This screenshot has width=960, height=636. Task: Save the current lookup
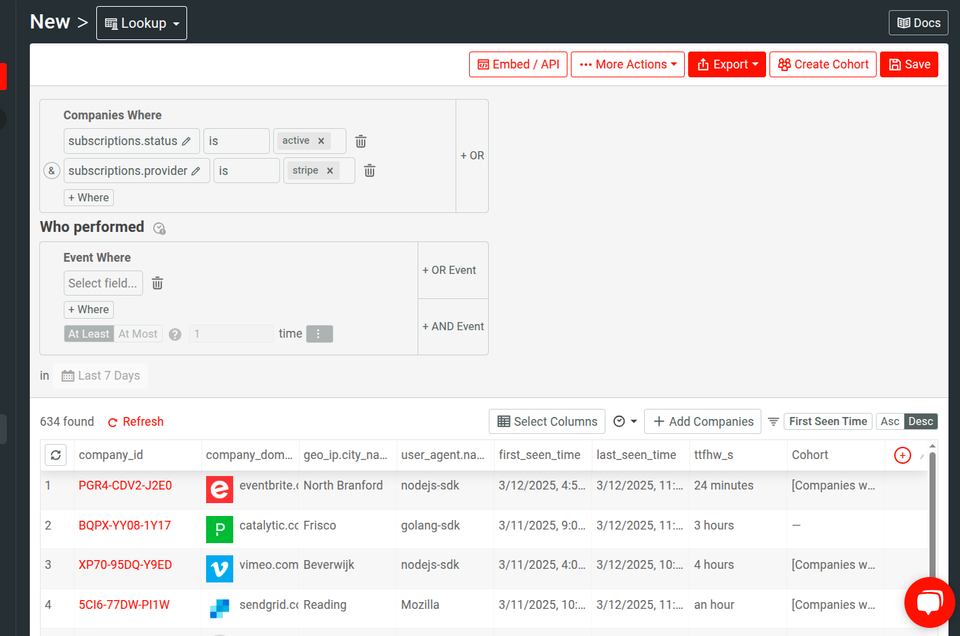908,64
